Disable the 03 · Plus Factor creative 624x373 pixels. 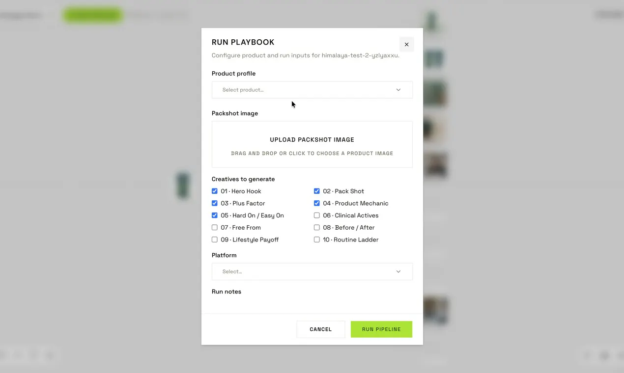coord(215,203)
